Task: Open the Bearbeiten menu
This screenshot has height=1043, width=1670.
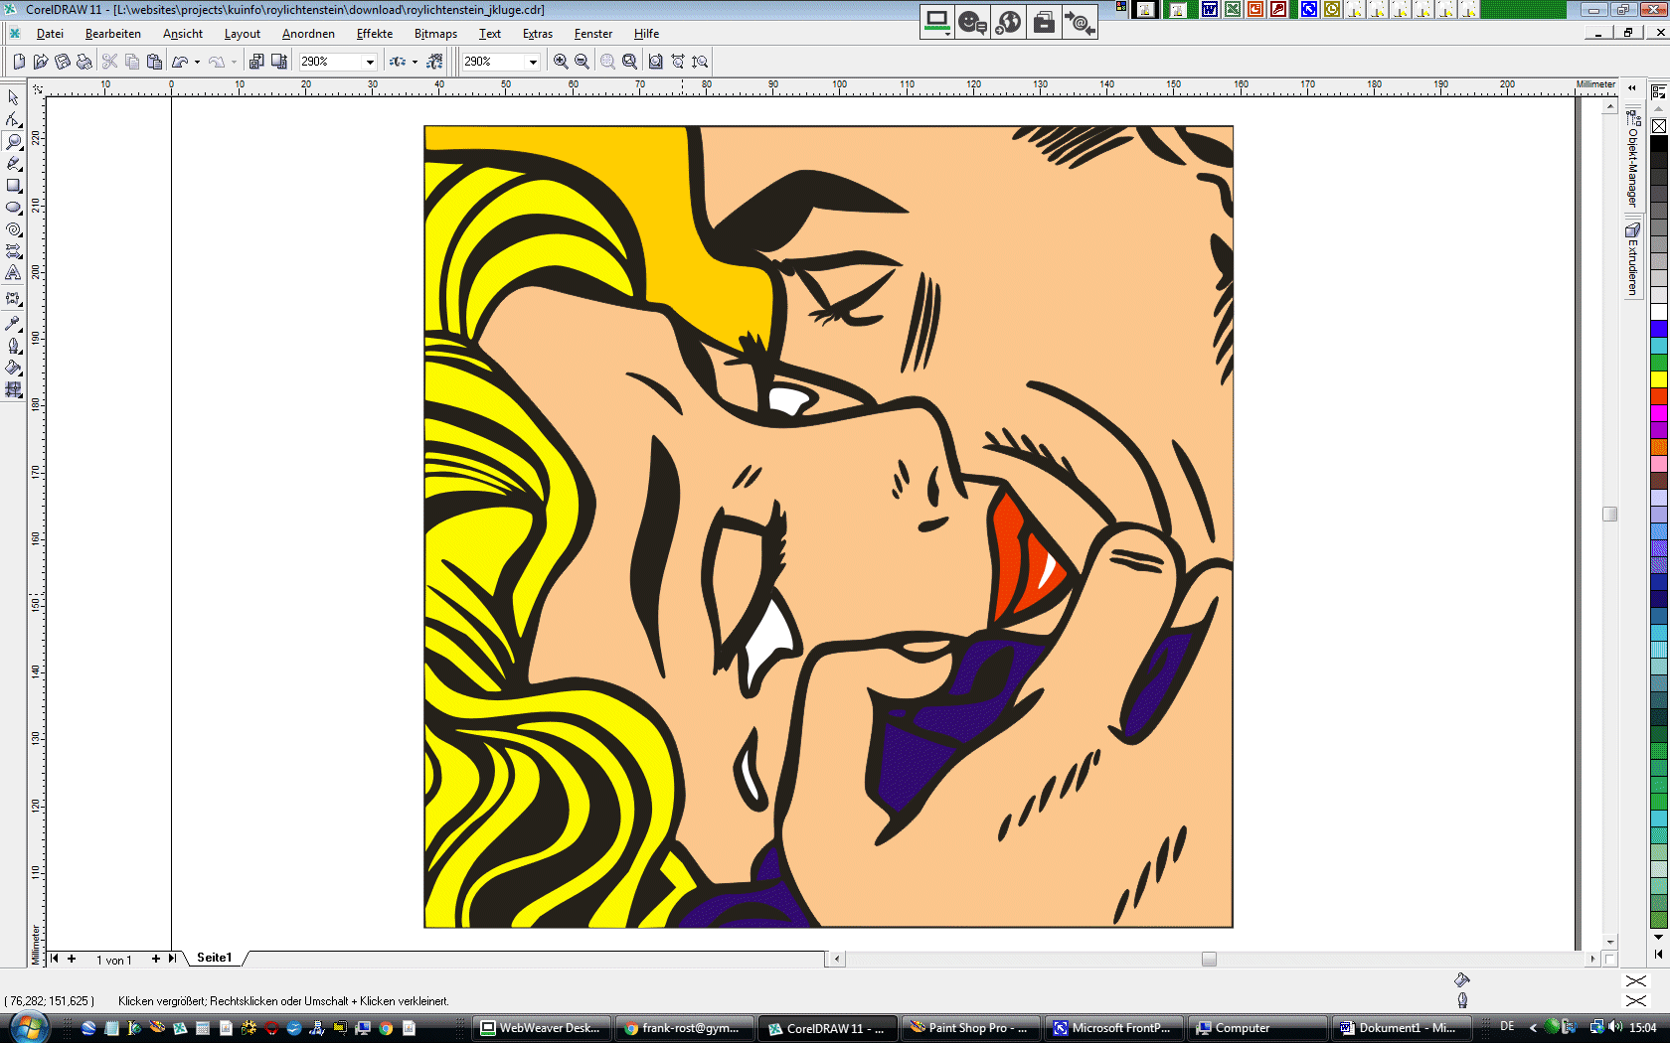Action: pos(113,34)
